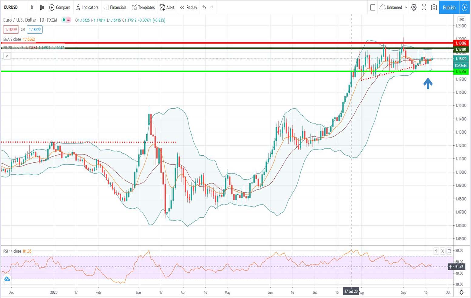The height and width of the screenshot is (298, 471).
Task: Click the play icon next to Publish
Action: pos(465,7)
